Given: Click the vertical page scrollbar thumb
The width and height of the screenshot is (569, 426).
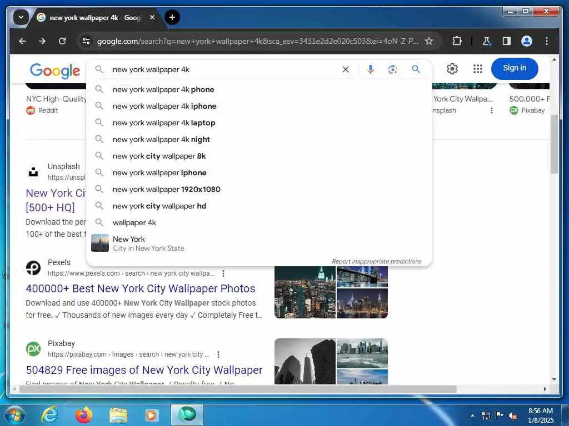Looking at the screenshot, I should 554,144.
